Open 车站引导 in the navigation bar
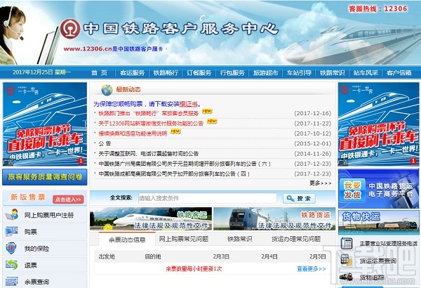This screenshot has width=421, height=288. pyautogui.click(x=299, y=72)
